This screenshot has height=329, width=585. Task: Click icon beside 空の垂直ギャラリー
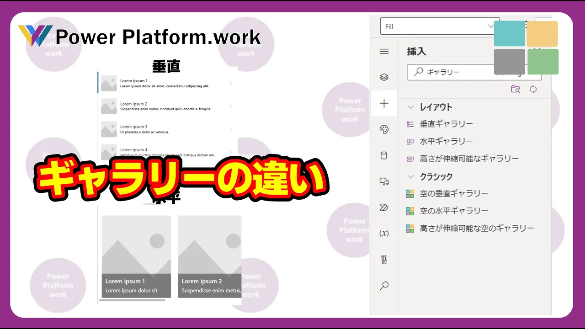(x=410, y=194)
